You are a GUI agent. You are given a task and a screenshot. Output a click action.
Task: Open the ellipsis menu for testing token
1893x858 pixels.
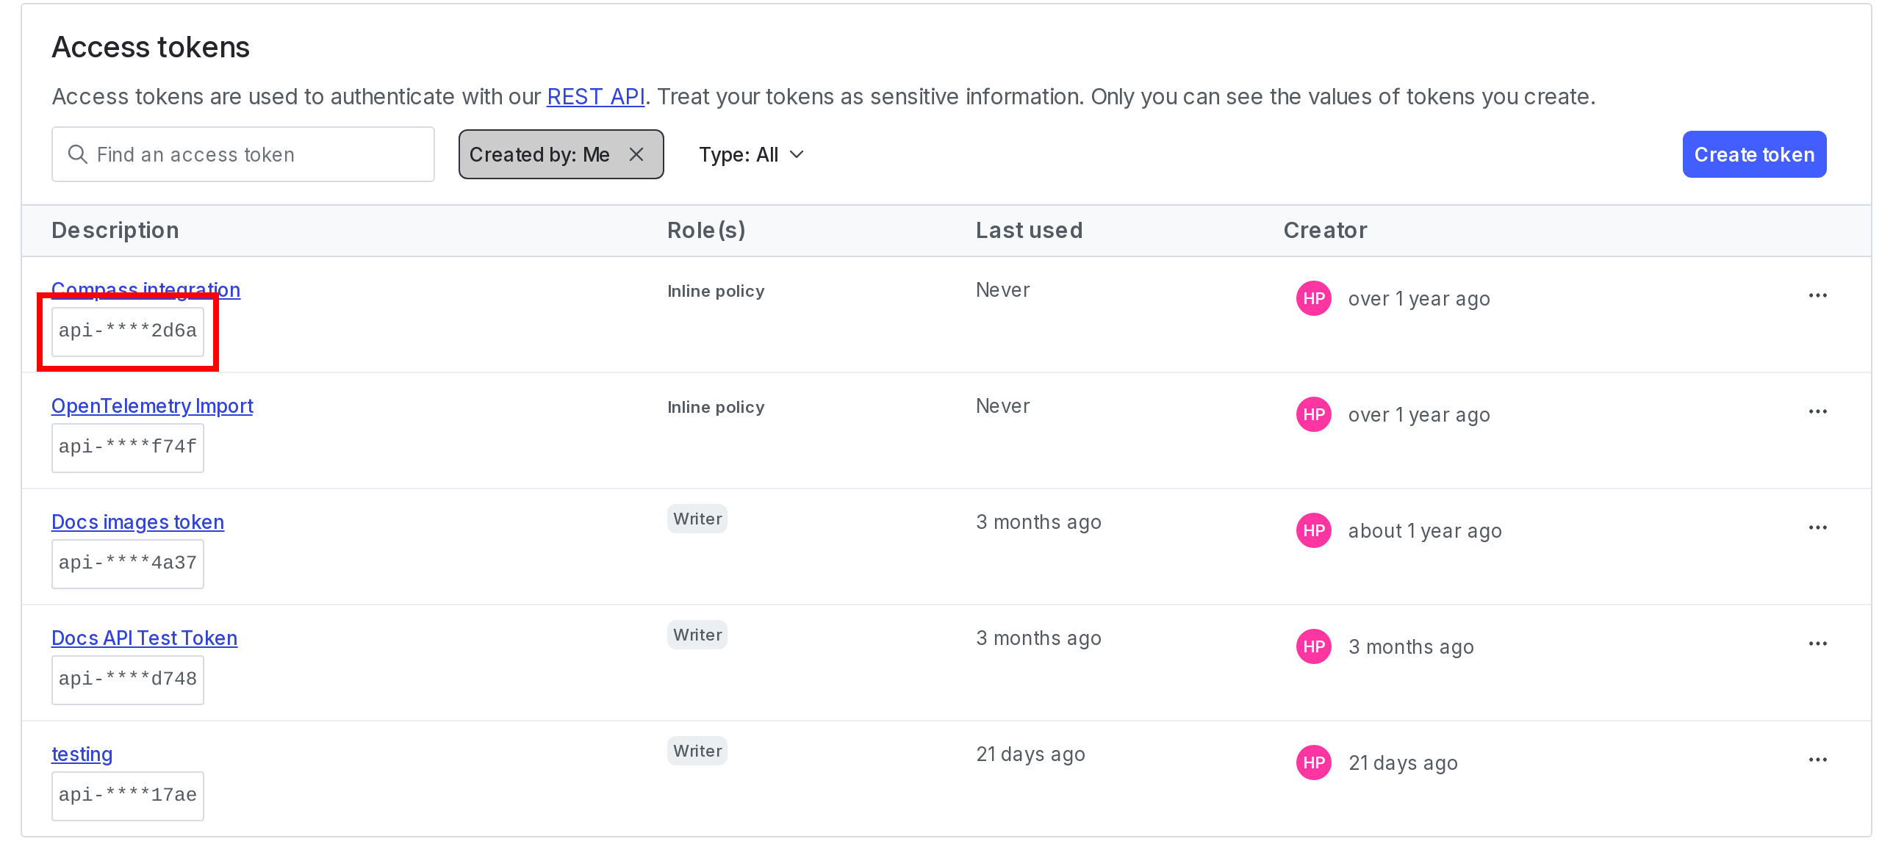point(1818,759)
